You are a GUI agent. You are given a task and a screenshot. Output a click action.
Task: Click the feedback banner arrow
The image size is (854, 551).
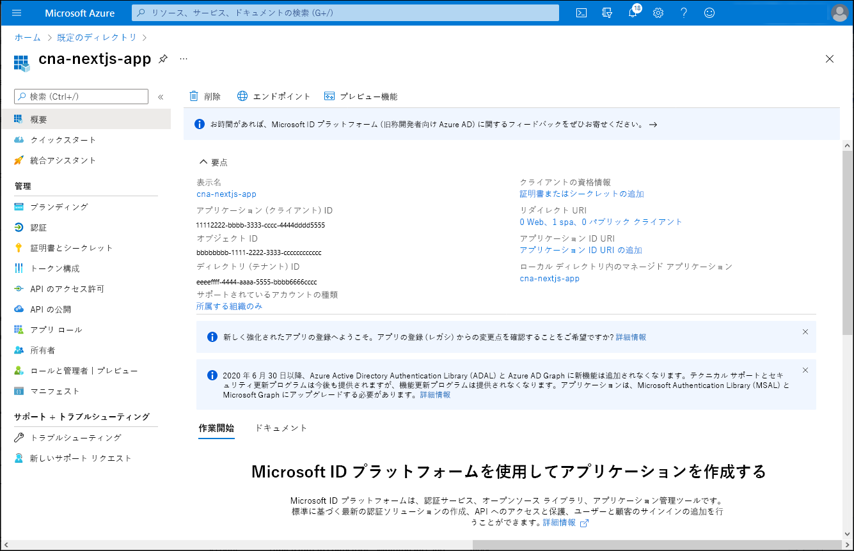click(x=653, y=125)
